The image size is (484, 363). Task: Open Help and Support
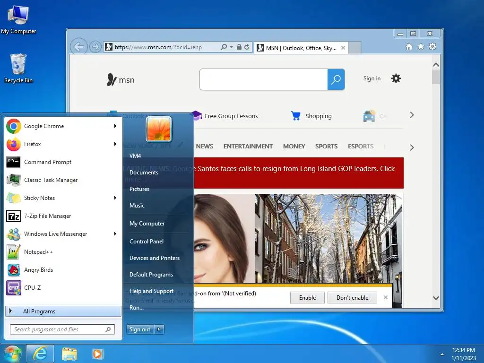[151, 291]
